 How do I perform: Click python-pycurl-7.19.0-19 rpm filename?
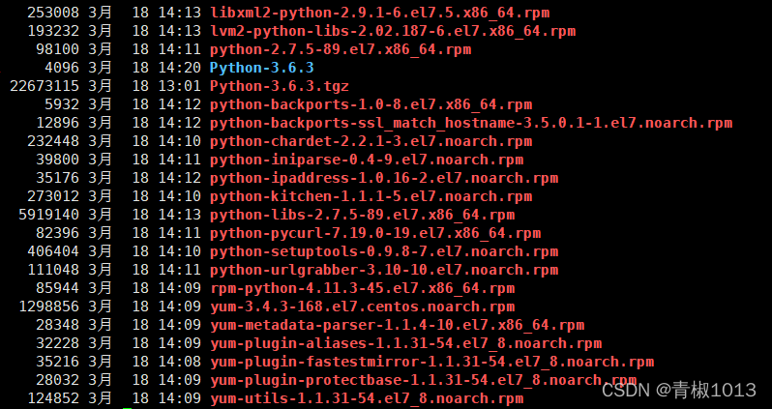tap(375, 233)
